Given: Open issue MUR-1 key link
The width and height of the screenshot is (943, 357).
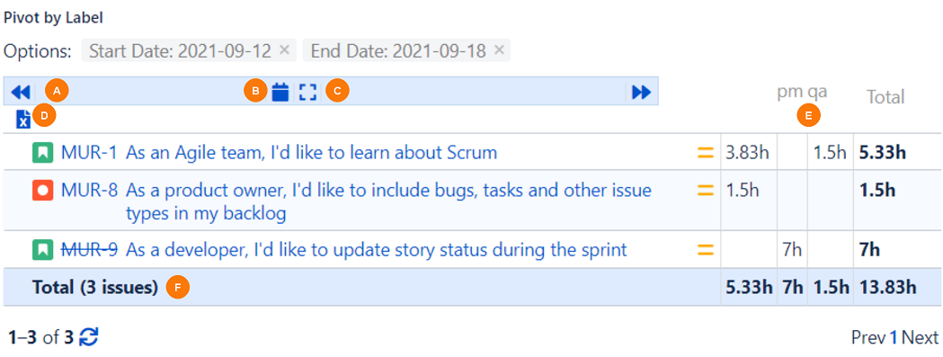Looking at the screenshot, I should click(89, 153).
